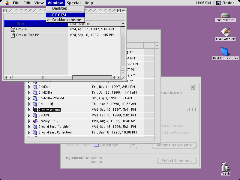Click left scroll arrow at bottom left
240x180 pixels.
pos(6,77)
